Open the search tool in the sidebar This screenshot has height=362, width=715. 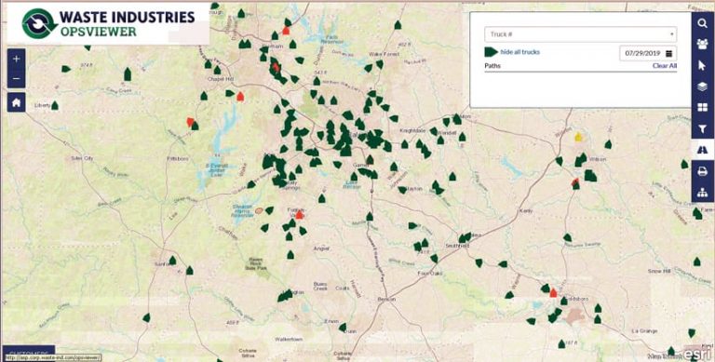point(702,23)
